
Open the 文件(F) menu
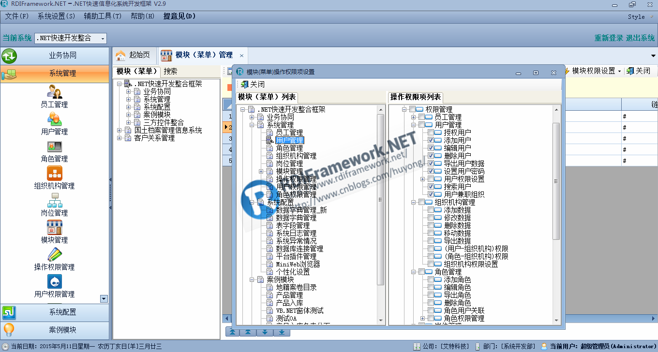17,16
